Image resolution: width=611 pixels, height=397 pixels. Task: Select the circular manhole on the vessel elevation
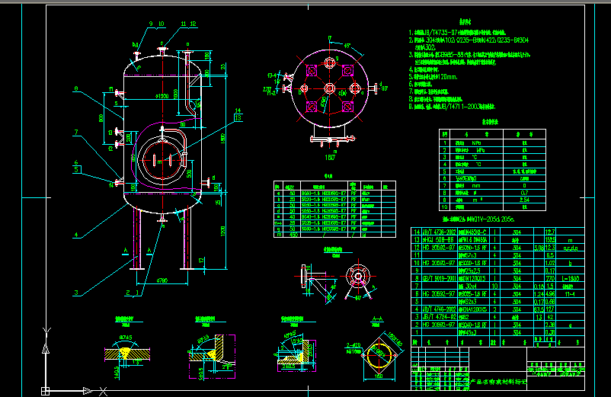click(x=162, y=158)
